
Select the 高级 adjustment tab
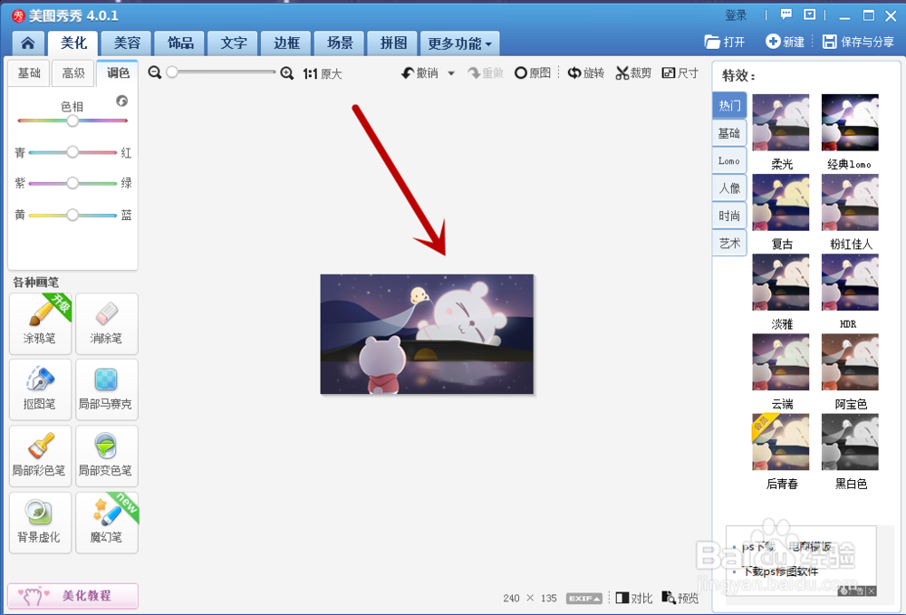tap(73, 72)
